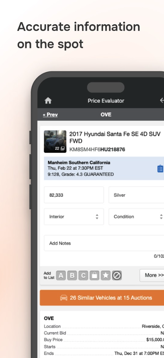The width and height of the screenshot is (164, 358).
Task: Go to « Prev vehicle
Action: click(x=50, y=115)
